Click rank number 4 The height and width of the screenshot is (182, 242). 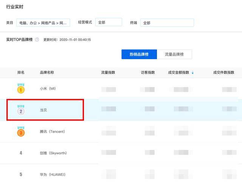[21, 153]
